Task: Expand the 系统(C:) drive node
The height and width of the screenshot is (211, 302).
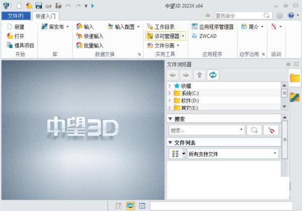Action: click(170, 93)
